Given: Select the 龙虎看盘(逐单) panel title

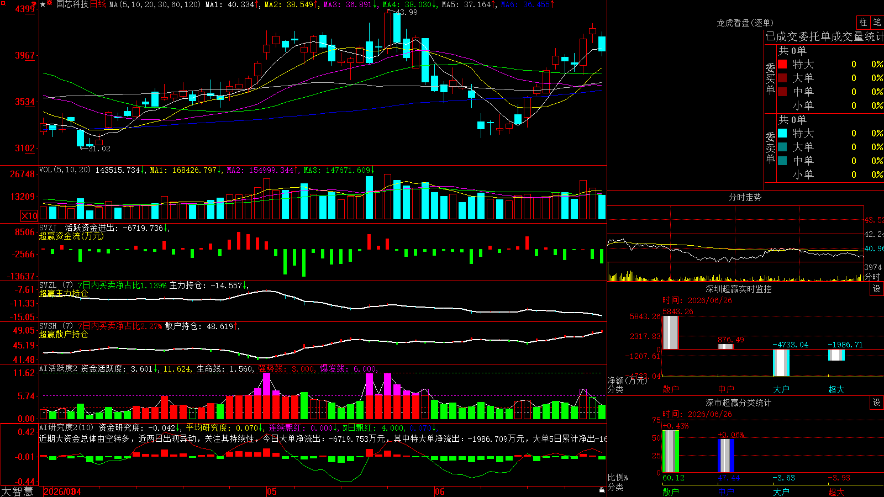Looking at the screenshot, I should click(x=745, y=23).
